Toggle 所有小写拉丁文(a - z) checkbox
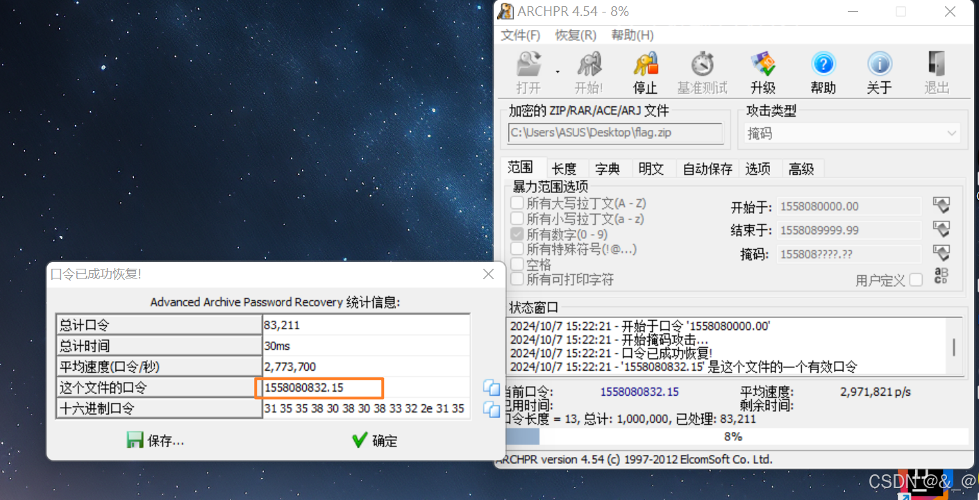The width and height of the screenshot is (979, 500). (517, 219)
